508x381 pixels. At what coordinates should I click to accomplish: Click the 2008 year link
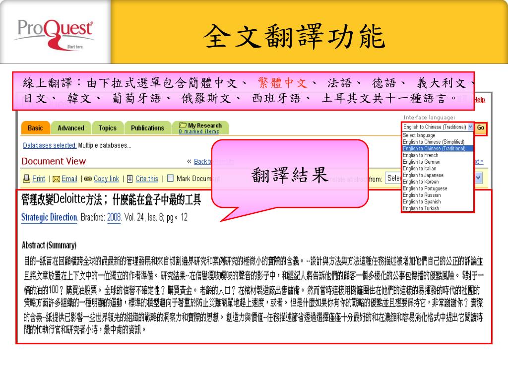point(114,217)
